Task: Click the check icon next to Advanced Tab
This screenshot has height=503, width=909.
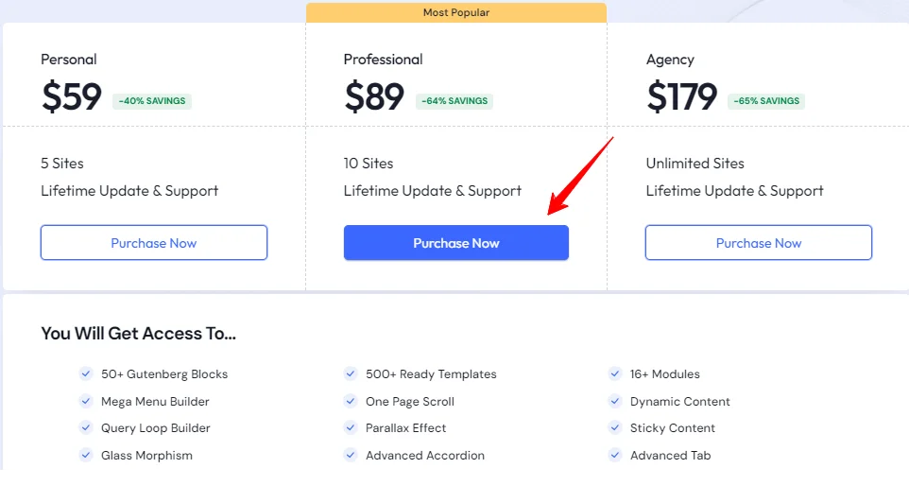Action: [x=615, y=455]
